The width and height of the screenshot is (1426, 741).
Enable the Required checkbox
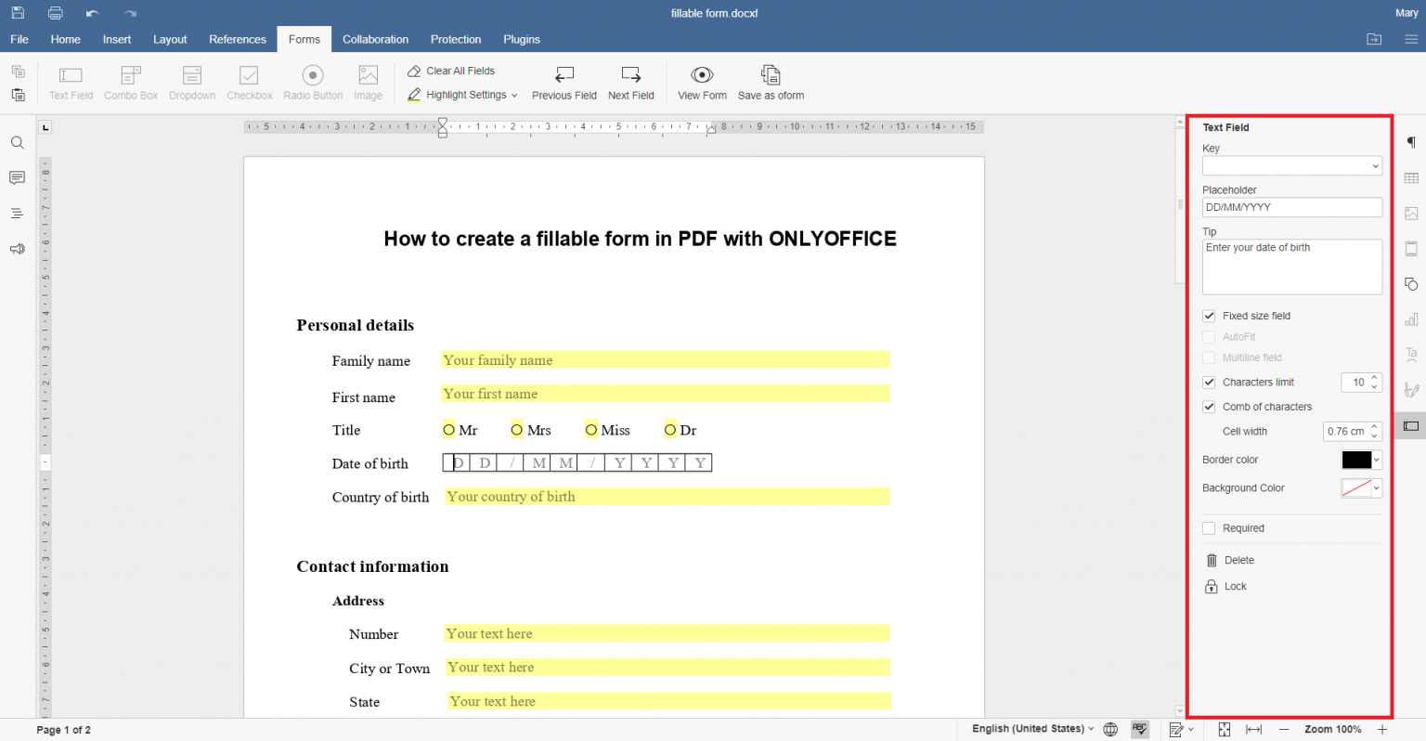pyautogui.click(x=1209, y=527)
